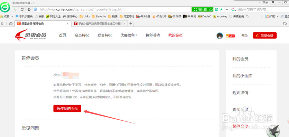This screenshot has width=289, height=137.
Task: Open the 游戏中心 bookmark
Action: pos(70,16)
